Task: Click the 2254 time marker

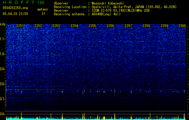Action: pyautogui.click(x=75, y=26)
